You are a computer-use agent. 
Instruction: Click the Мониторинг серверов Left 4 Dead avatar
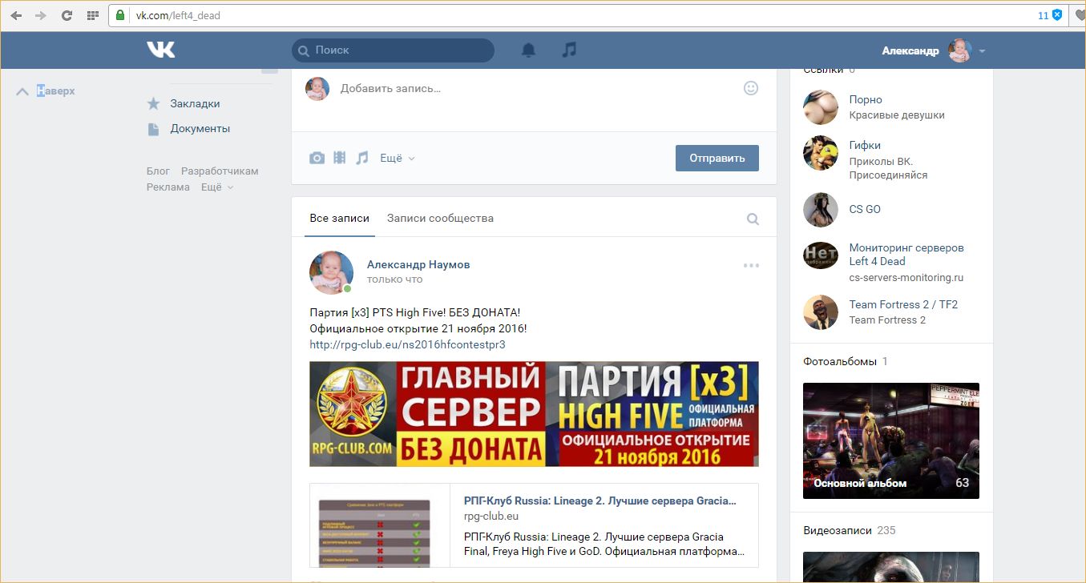[821, 255]
